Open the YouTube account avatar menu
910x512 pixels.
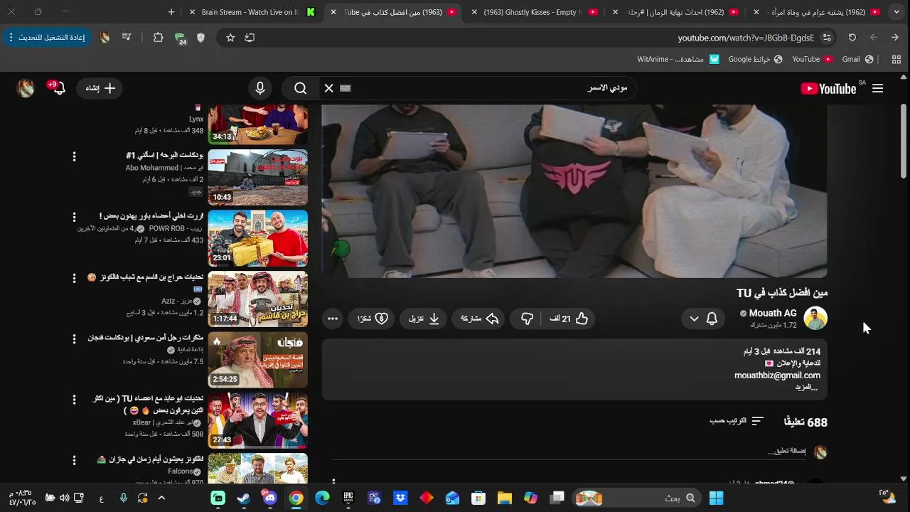tap(26, 88)
